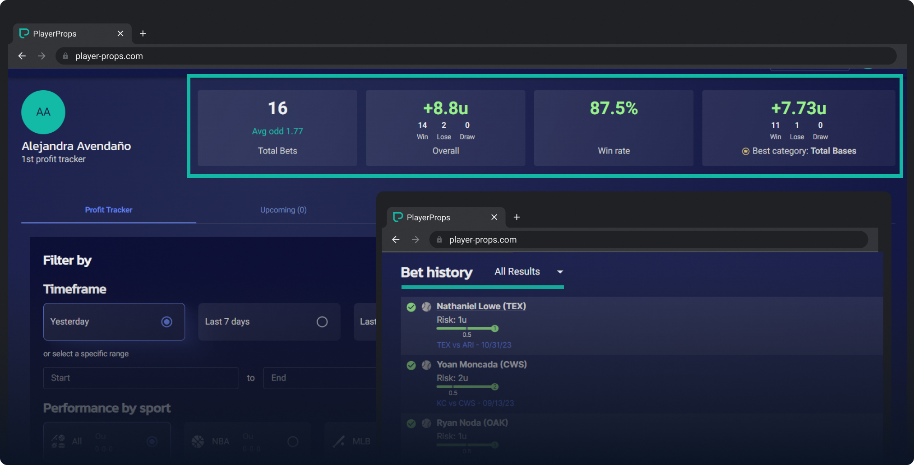Expand the All Results dropdown arrow
Image resolution: width=914 pixels, height=465 pixels.
(x=560, y=272)
